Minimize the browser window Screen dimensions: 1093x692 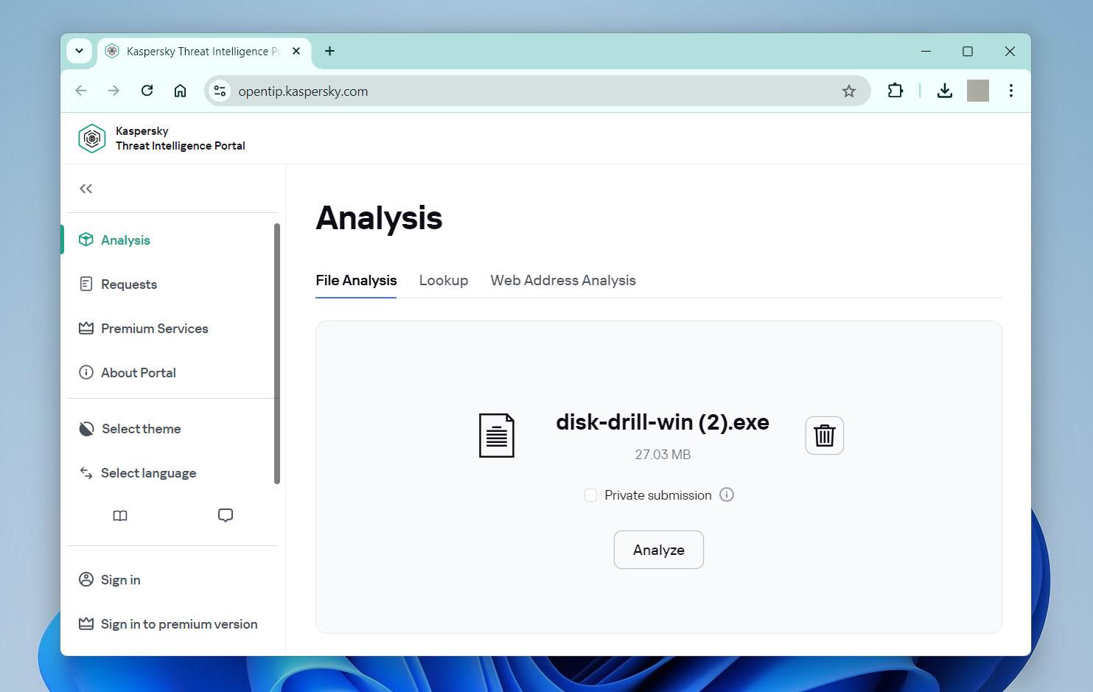point(926,51)
